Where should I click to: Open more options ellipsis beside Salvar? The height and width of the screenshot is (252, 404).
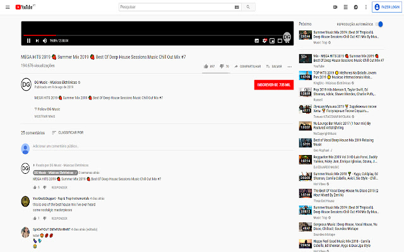[x=290, y=66]
